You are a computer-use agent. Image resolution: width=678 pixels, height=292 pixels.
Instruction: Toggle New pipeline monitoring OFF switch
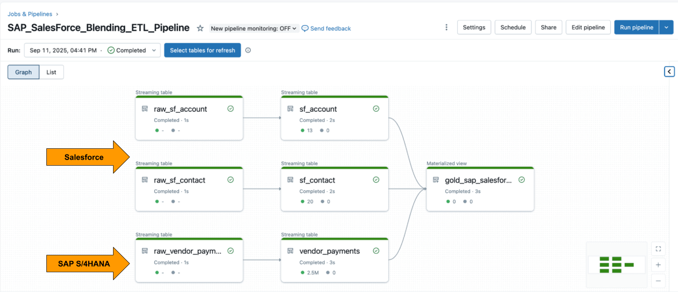coord(254,28)
